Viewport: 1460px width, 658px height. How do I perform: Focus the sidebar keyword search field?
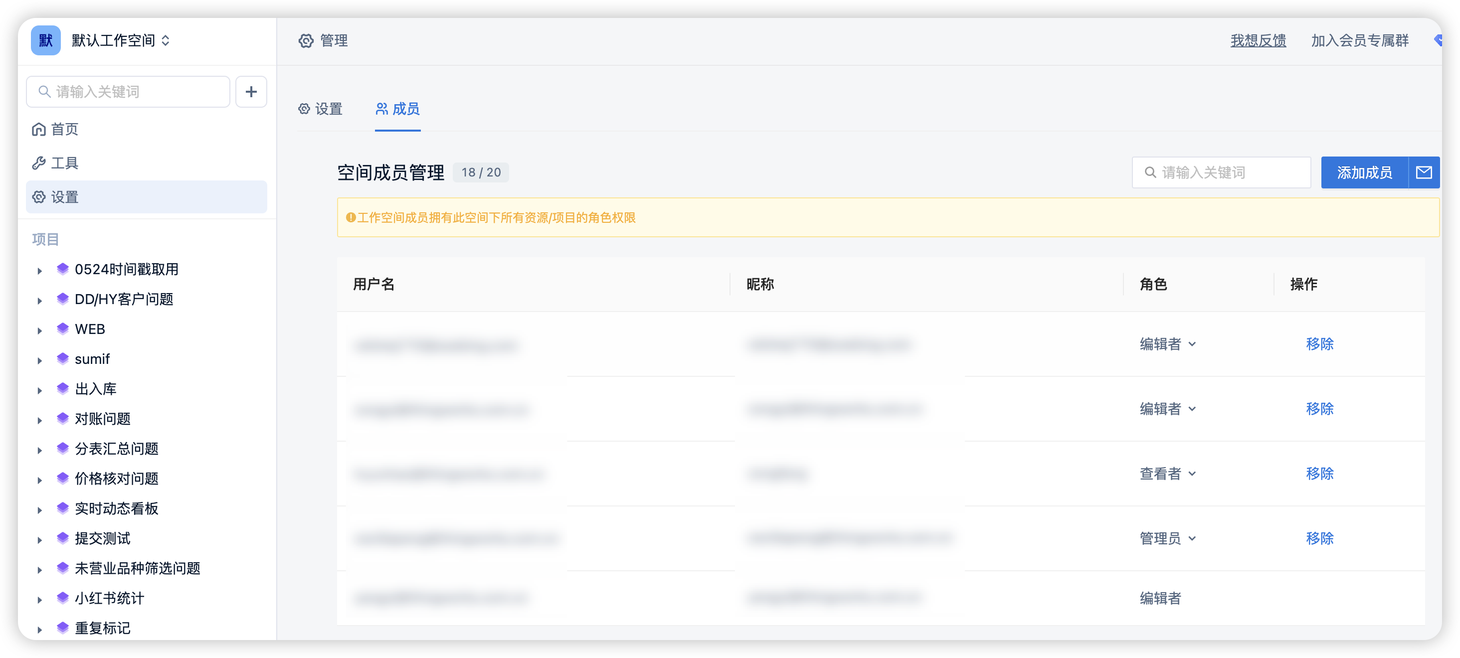(128, 92)
